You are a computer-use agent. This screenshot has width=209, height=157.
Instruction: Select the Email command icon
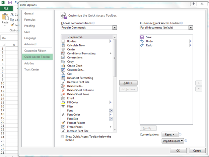[63, 98]
